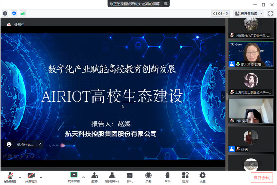This screenshot has height=185, width=277.
Task: Open the 共享屏幕 screen share button
Action: tap(74, 175)
